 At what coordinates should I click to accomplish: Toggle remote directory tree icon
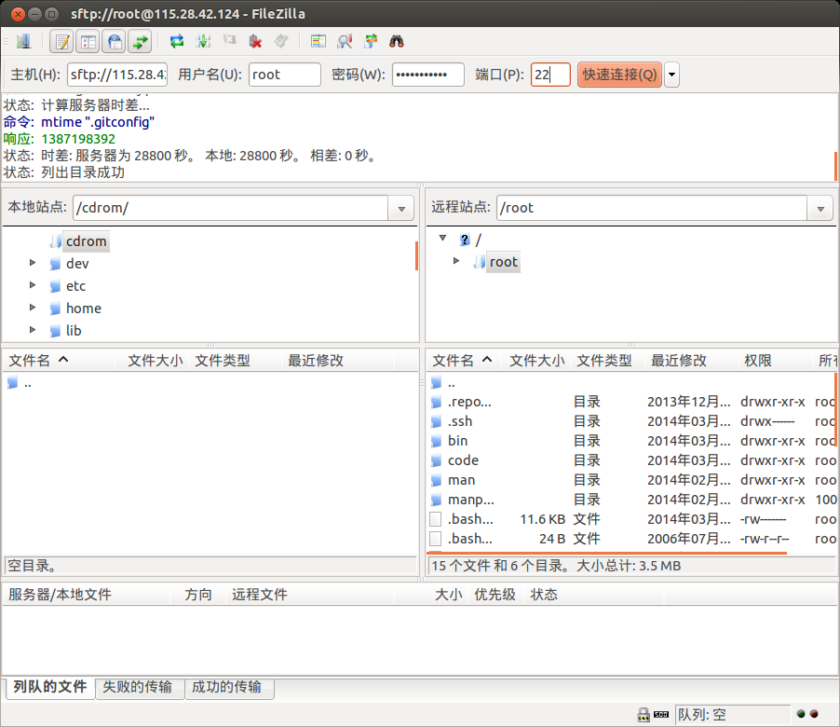click(x=115, y=41)
